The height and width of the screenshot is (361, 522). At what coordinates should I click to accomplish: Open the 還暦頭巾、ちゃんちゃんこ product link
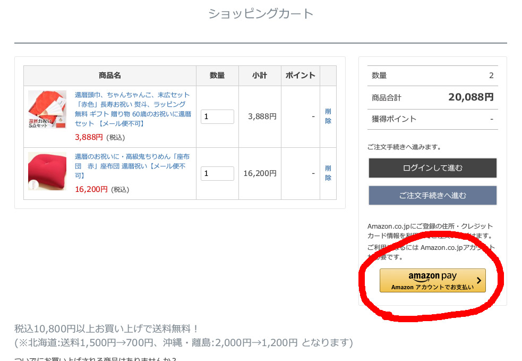[132, 109]
